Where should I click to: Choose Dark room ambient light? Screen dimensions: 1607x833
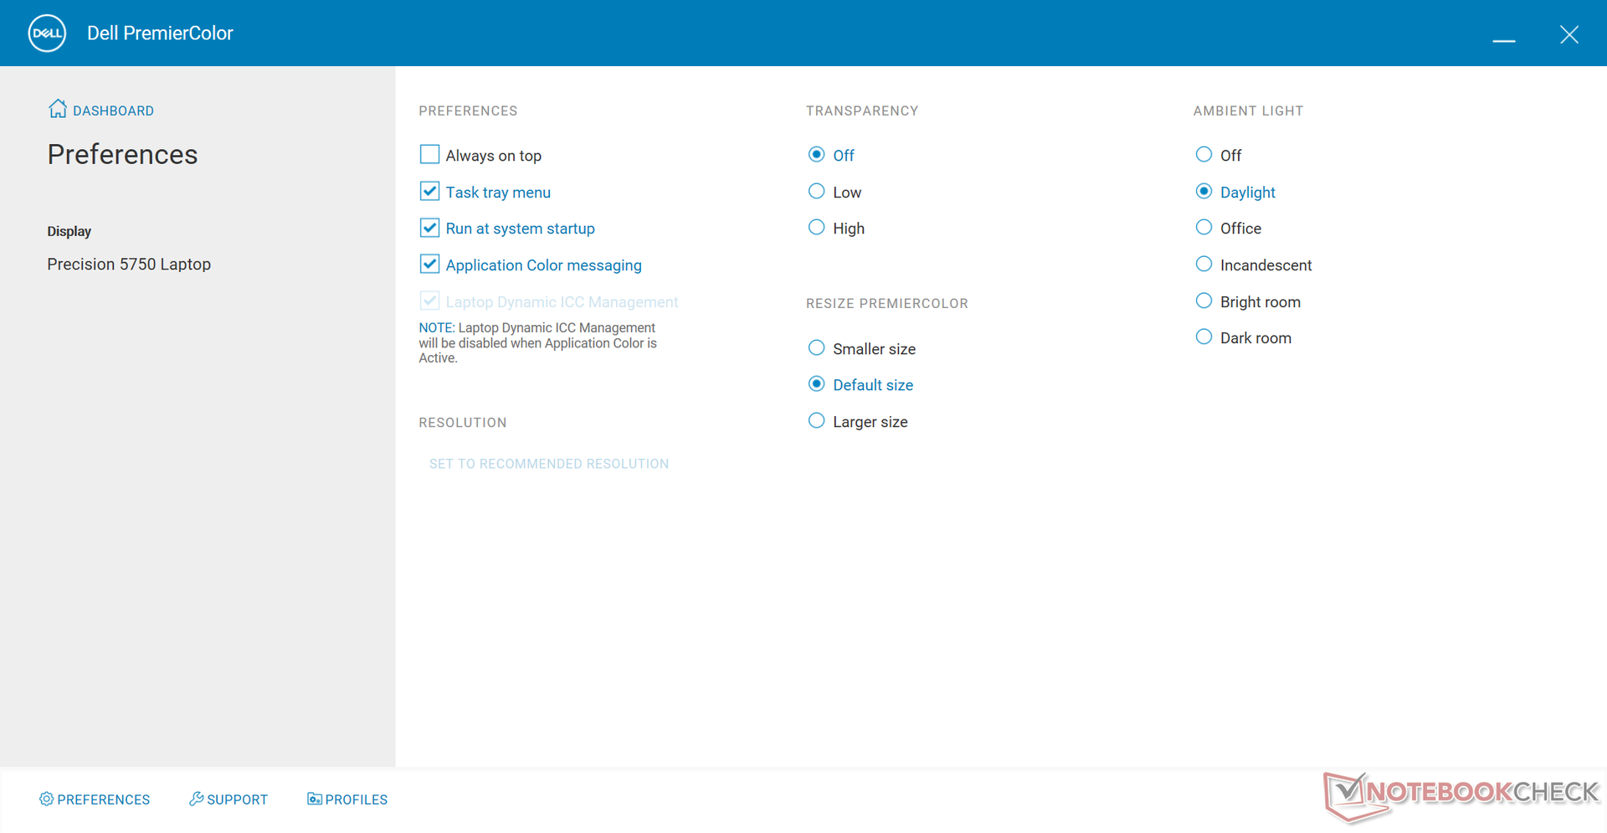[1204, 337]
